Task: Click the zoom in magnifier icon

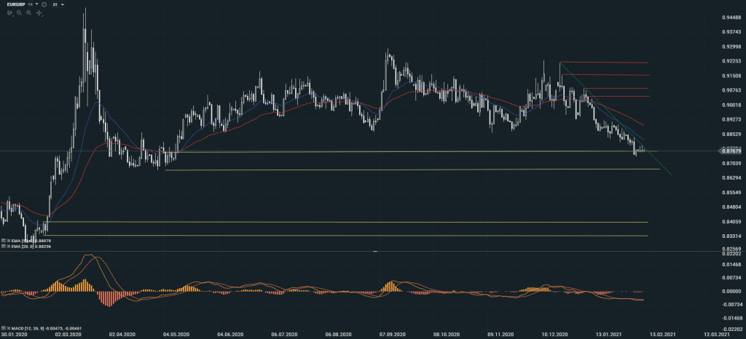Action: point(28,13)
